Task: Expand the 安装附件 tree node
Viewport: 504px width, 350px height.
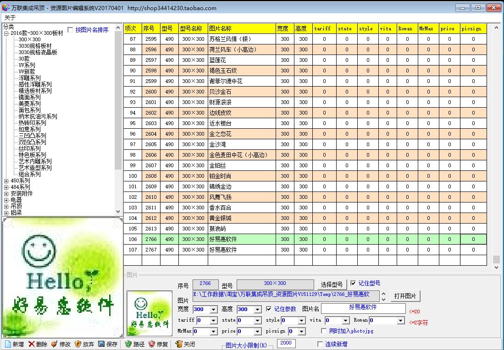Action: pos(6,194)
